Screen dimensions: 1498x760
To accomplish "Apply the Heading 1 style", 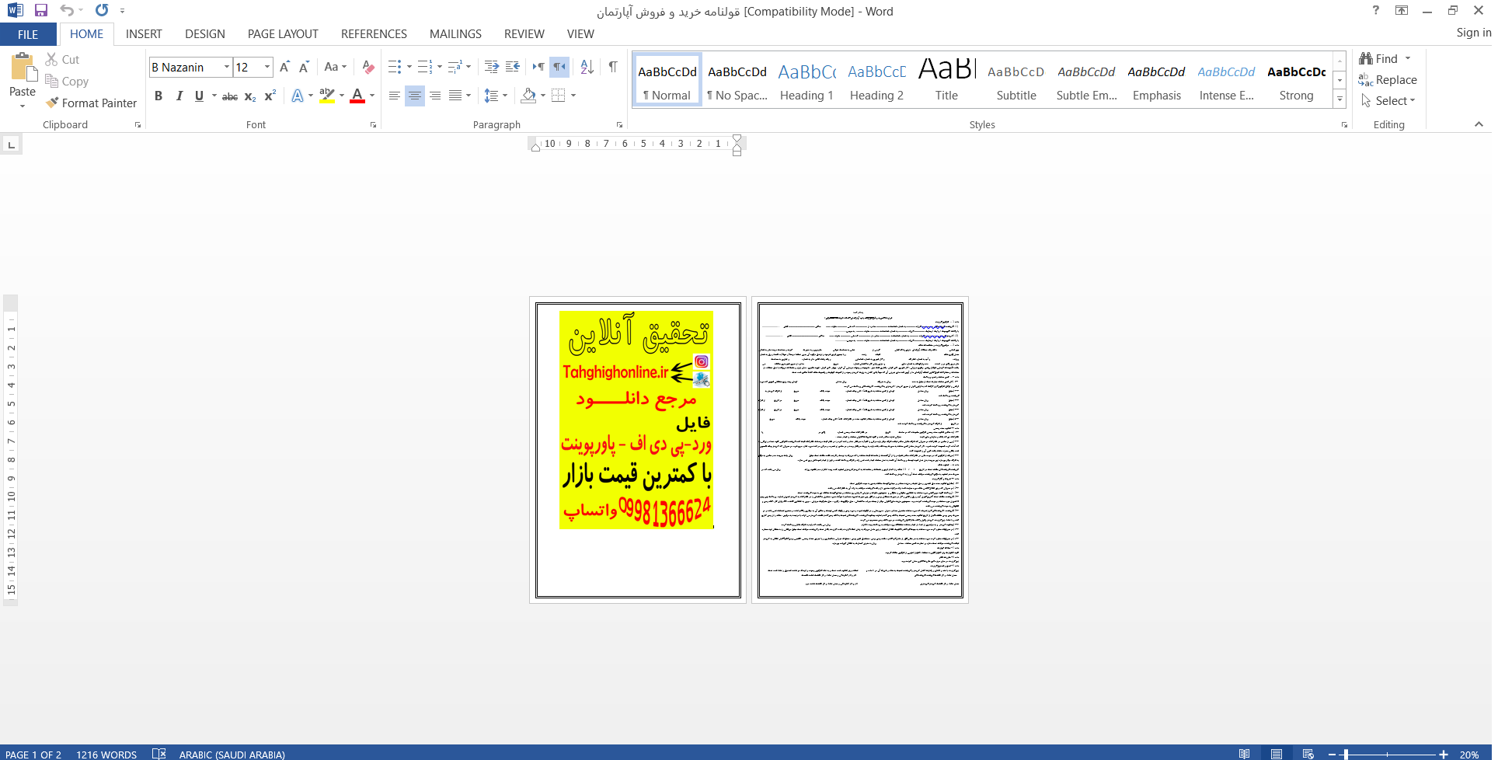I will [806, 81].
